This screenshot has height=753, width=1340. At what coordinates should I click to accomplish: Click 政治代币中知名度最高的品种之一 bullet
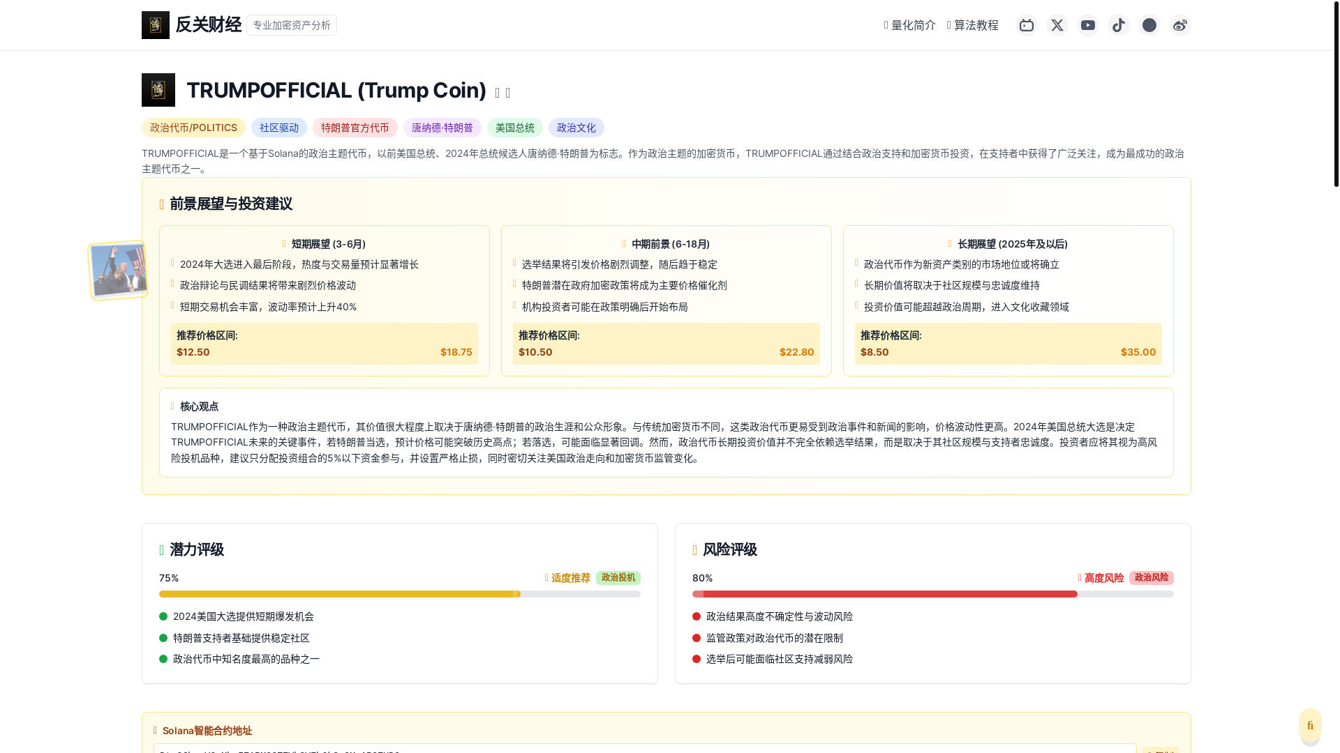click(x=246, y=659)
